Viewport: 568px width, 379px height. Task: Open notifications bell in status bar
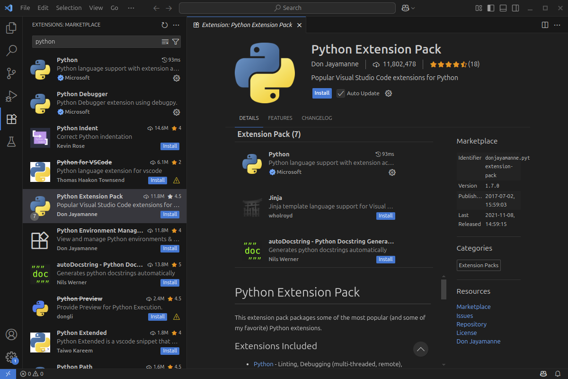[x=558, y=374]
